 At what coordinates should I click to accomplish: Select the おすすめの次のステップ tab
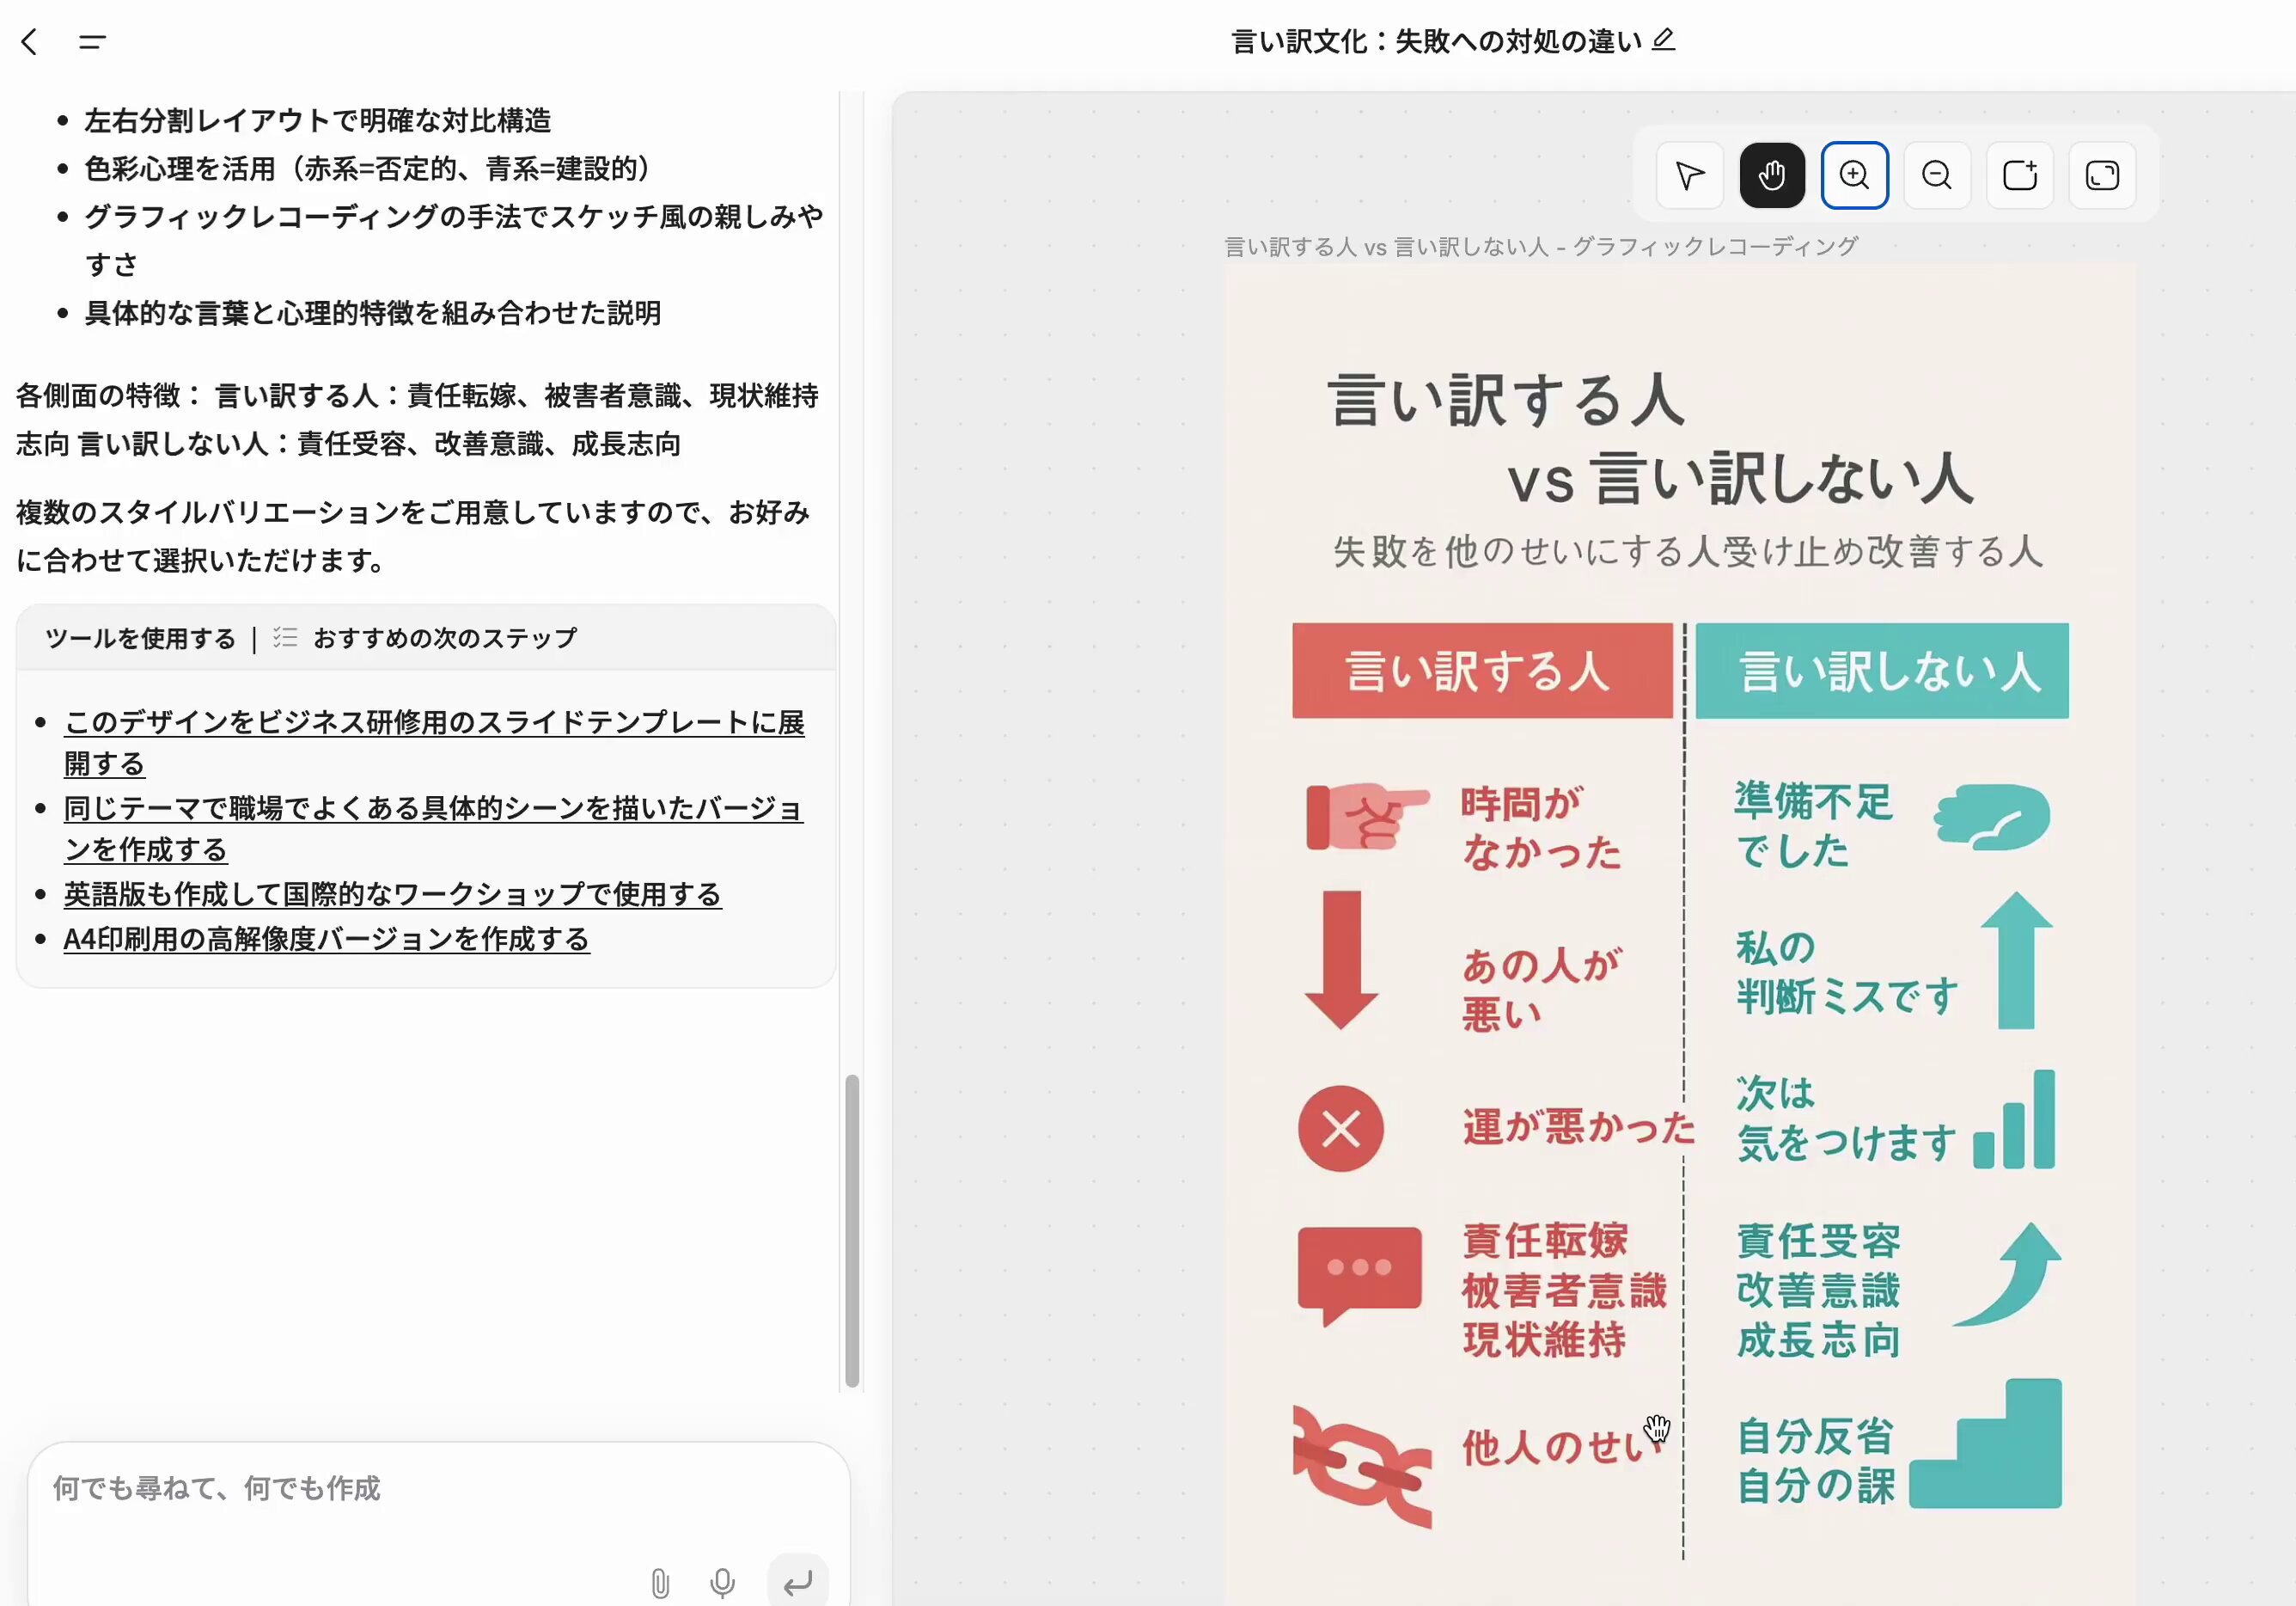pyautogui.click(x=444, y=639)
